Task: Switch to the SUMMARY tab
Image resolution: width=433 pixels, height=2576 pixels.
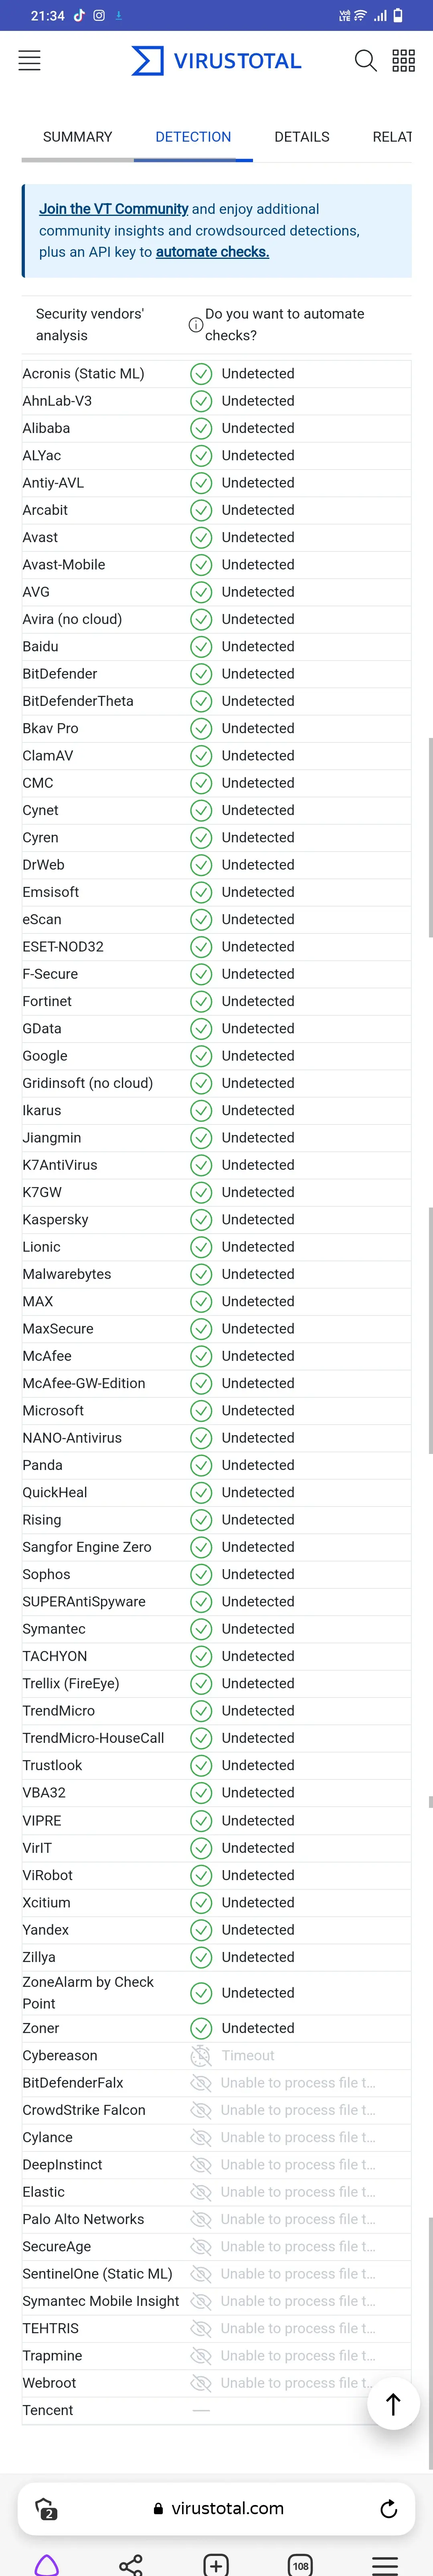Action: [x=78, y=137]
